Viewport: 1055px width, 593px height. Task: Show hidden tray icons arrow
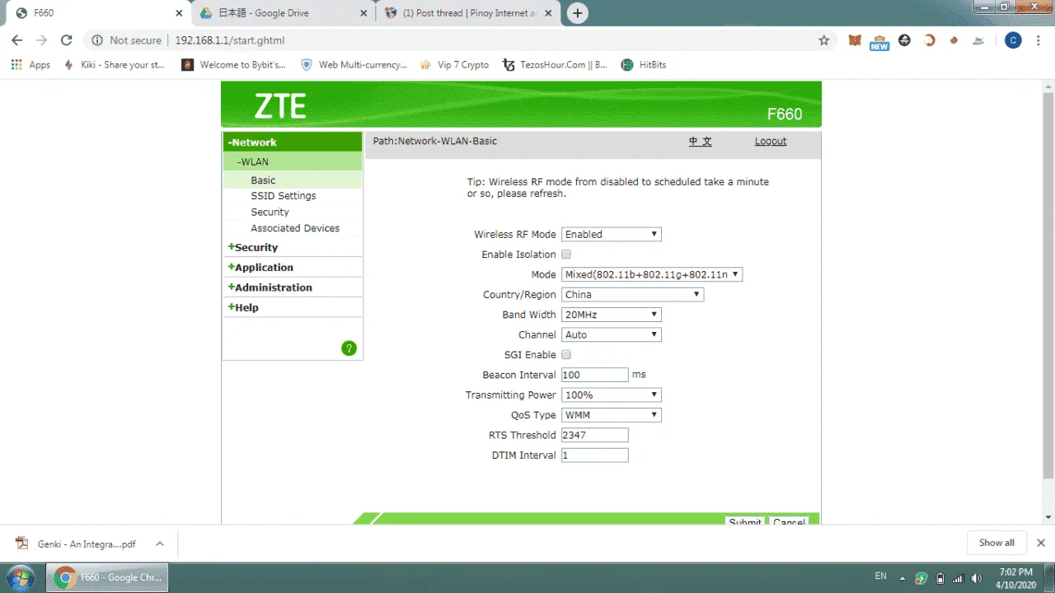coord(903,578)
